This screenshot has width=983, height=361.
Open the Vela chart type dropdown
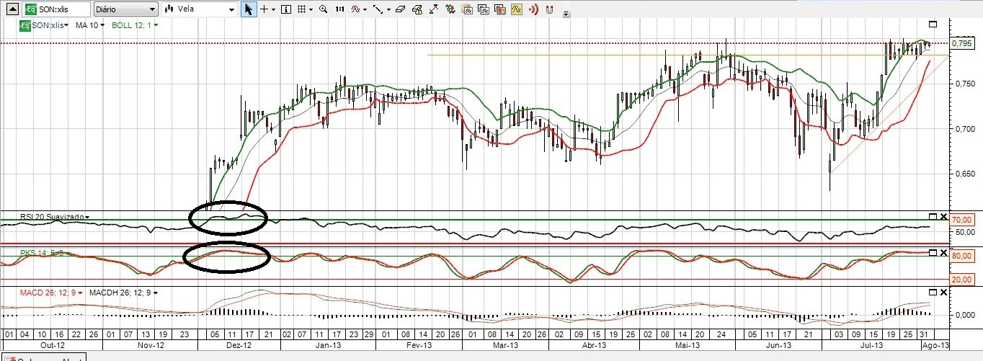point(199,9)
